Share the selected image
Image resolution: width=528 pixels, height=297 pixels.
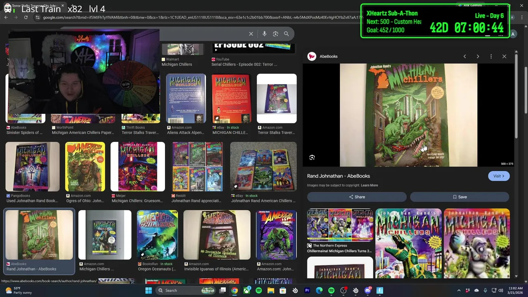click(x=357, y=197)
